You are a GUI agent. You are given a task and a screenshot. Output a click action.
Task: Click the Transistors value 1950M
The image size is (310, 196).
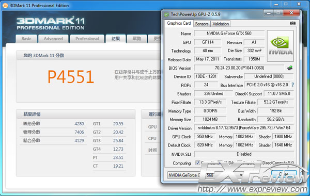pyautogui.click(x=254, y=59)
